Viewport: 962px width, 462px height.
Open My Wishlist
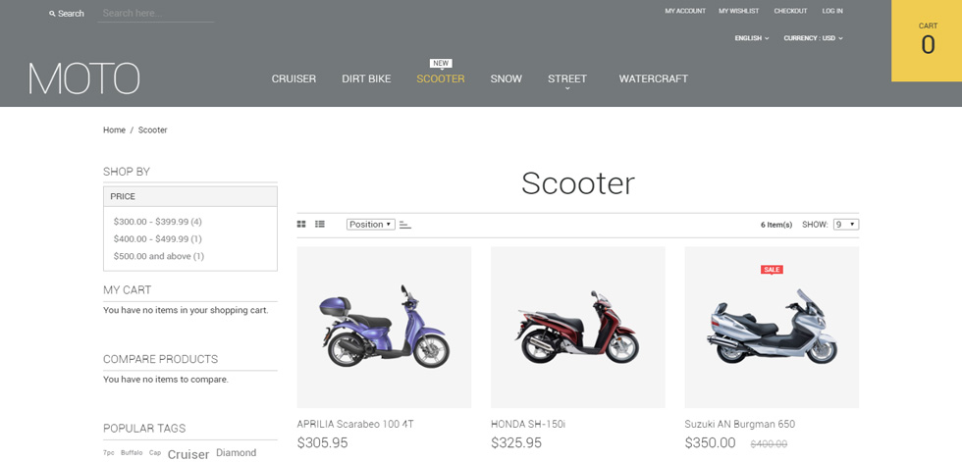[738, 11]
